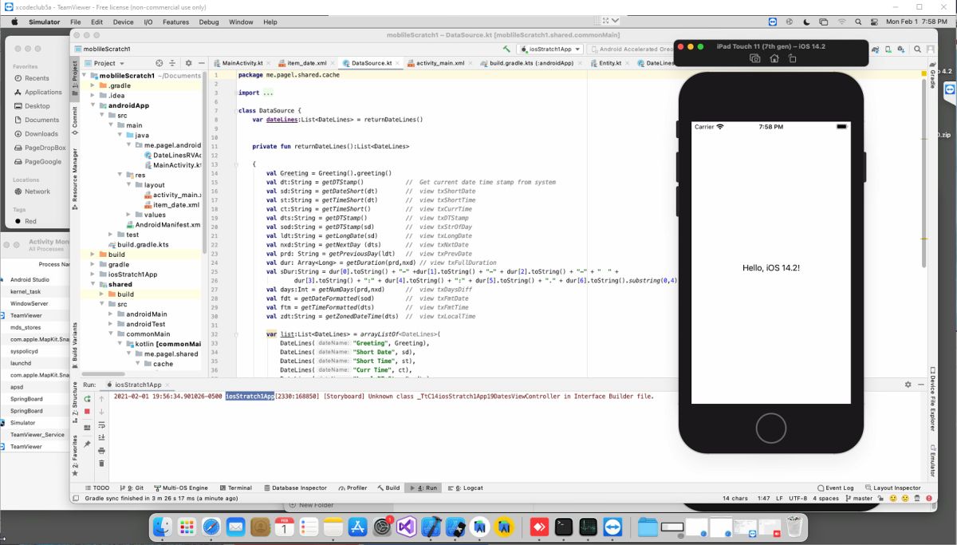This screenshot has height=545, width=957.
Task: Open the Multi-OS Engine tool window
Action: (x=181, y=488)
